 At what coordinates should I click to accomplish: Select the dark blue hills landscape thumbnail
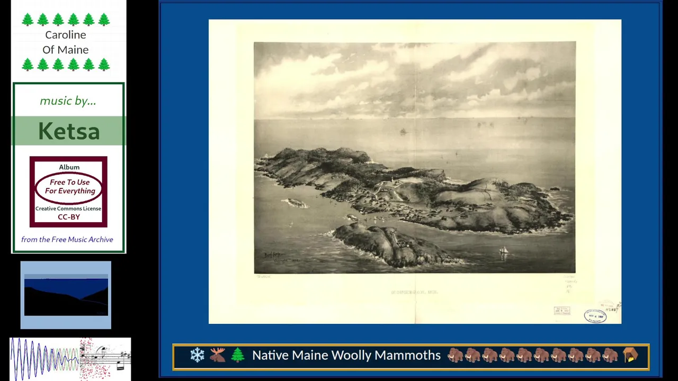click(66, 295)
